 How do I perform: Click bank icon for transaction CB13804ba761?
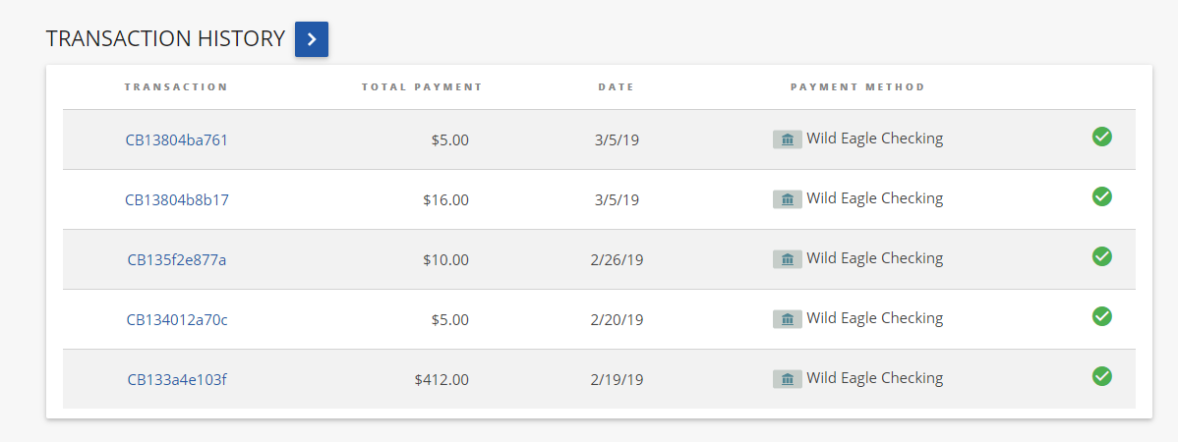pyautogui.click(x=787, y=139)
